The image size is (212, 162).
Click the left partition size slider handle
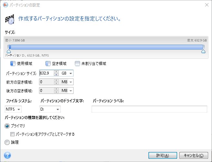point(9,51)
